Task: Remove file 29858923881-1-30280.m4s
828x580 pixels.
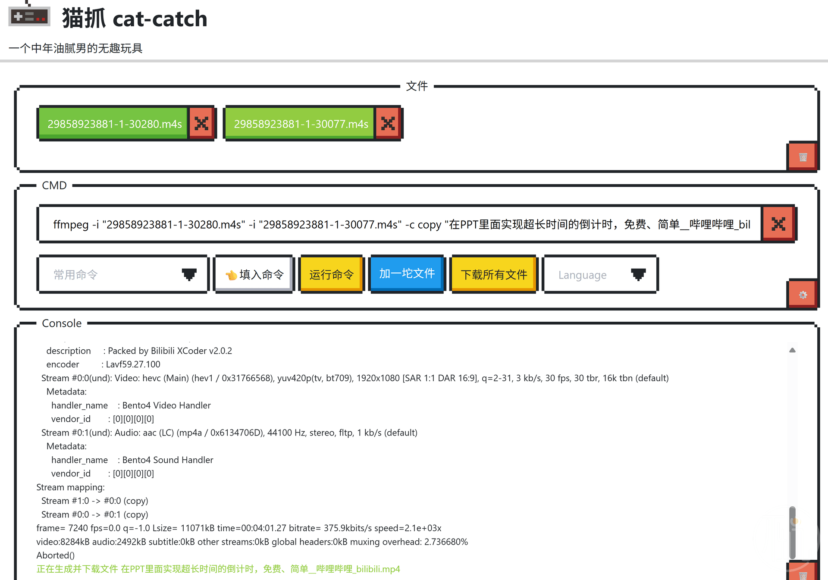Action: [x=201, y=123]
